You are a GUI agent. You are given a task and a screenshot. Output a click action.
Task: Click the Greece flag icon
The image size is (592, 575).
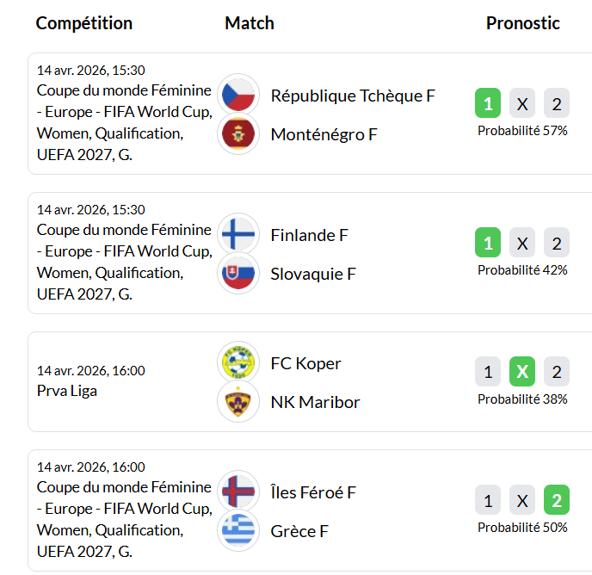[x=238, y=531]
